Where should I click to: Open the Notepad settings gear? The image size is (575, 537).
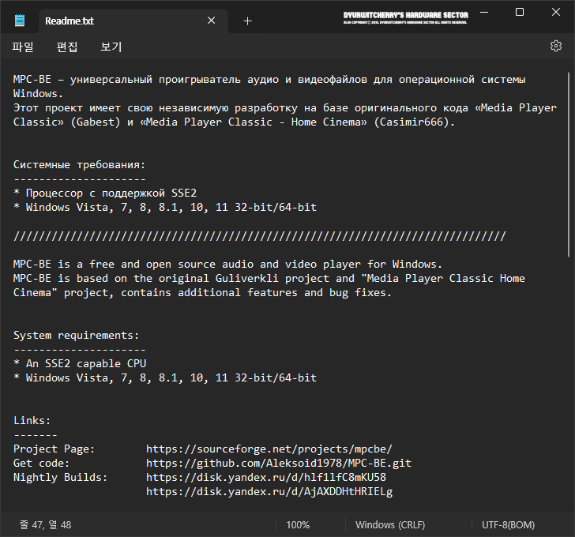point(555,46)
